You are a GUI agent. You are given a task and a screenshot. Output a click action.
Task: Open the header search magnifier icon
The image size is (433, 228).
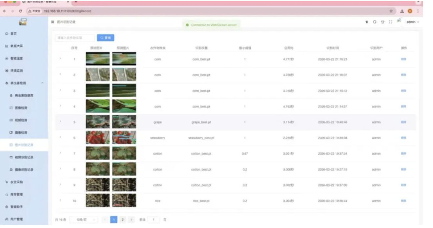375,22
